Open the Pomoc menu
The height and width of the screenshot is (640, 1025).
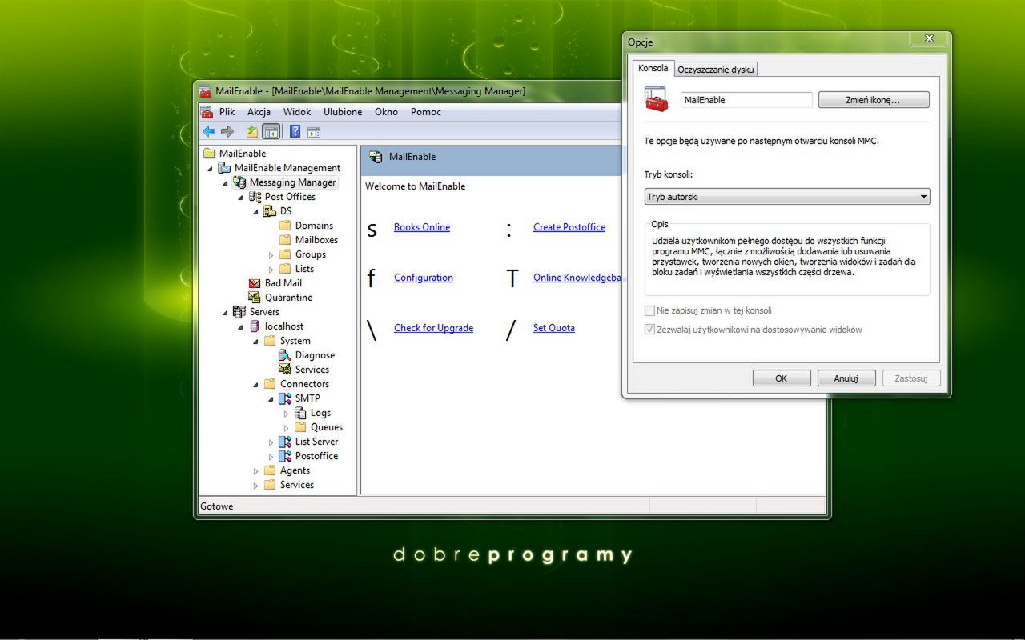pyautogui.click(x=426, y=112)
